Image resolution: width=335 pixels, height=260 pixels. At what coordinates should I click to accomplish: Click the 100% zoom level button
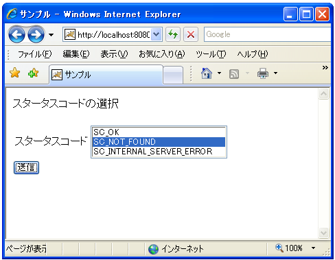tap(289, 248)
